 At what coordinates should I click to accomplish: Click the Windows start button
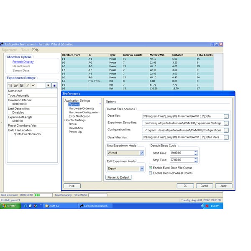(x=10, y=206)
